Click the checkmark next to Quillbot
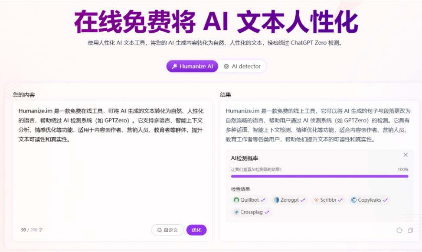The image size is (422, 252). (x=263, y=200)
